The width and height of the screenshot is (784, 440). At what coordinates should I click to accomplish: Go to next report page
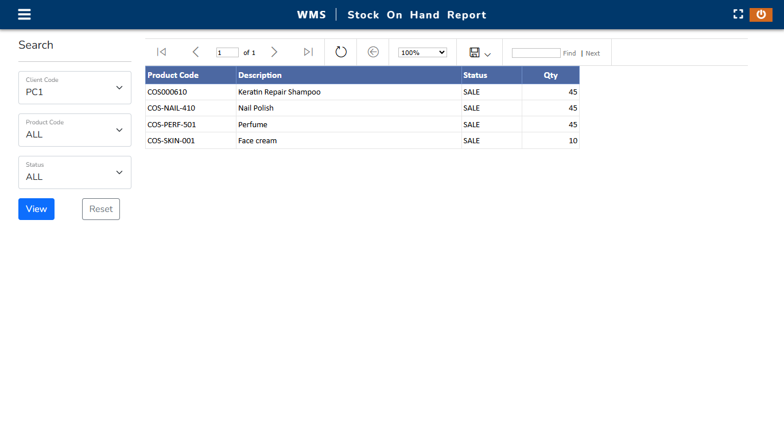coord(274,52)
